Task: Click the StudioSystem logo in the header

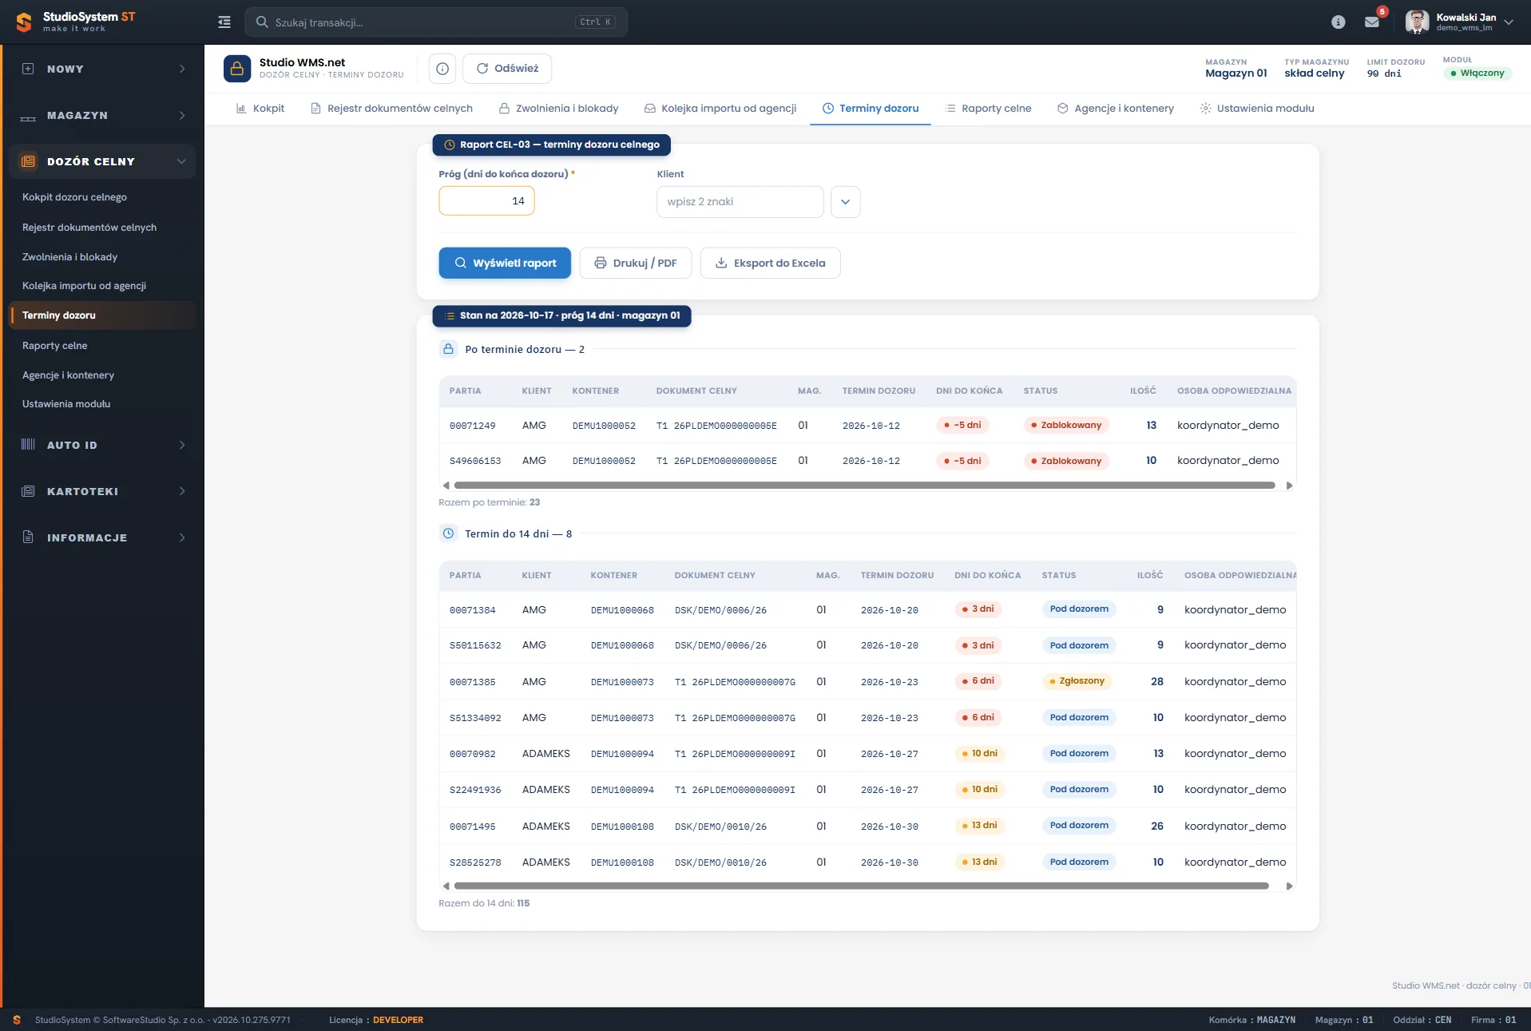Action: pyautogui.click(x=76, y=22)
